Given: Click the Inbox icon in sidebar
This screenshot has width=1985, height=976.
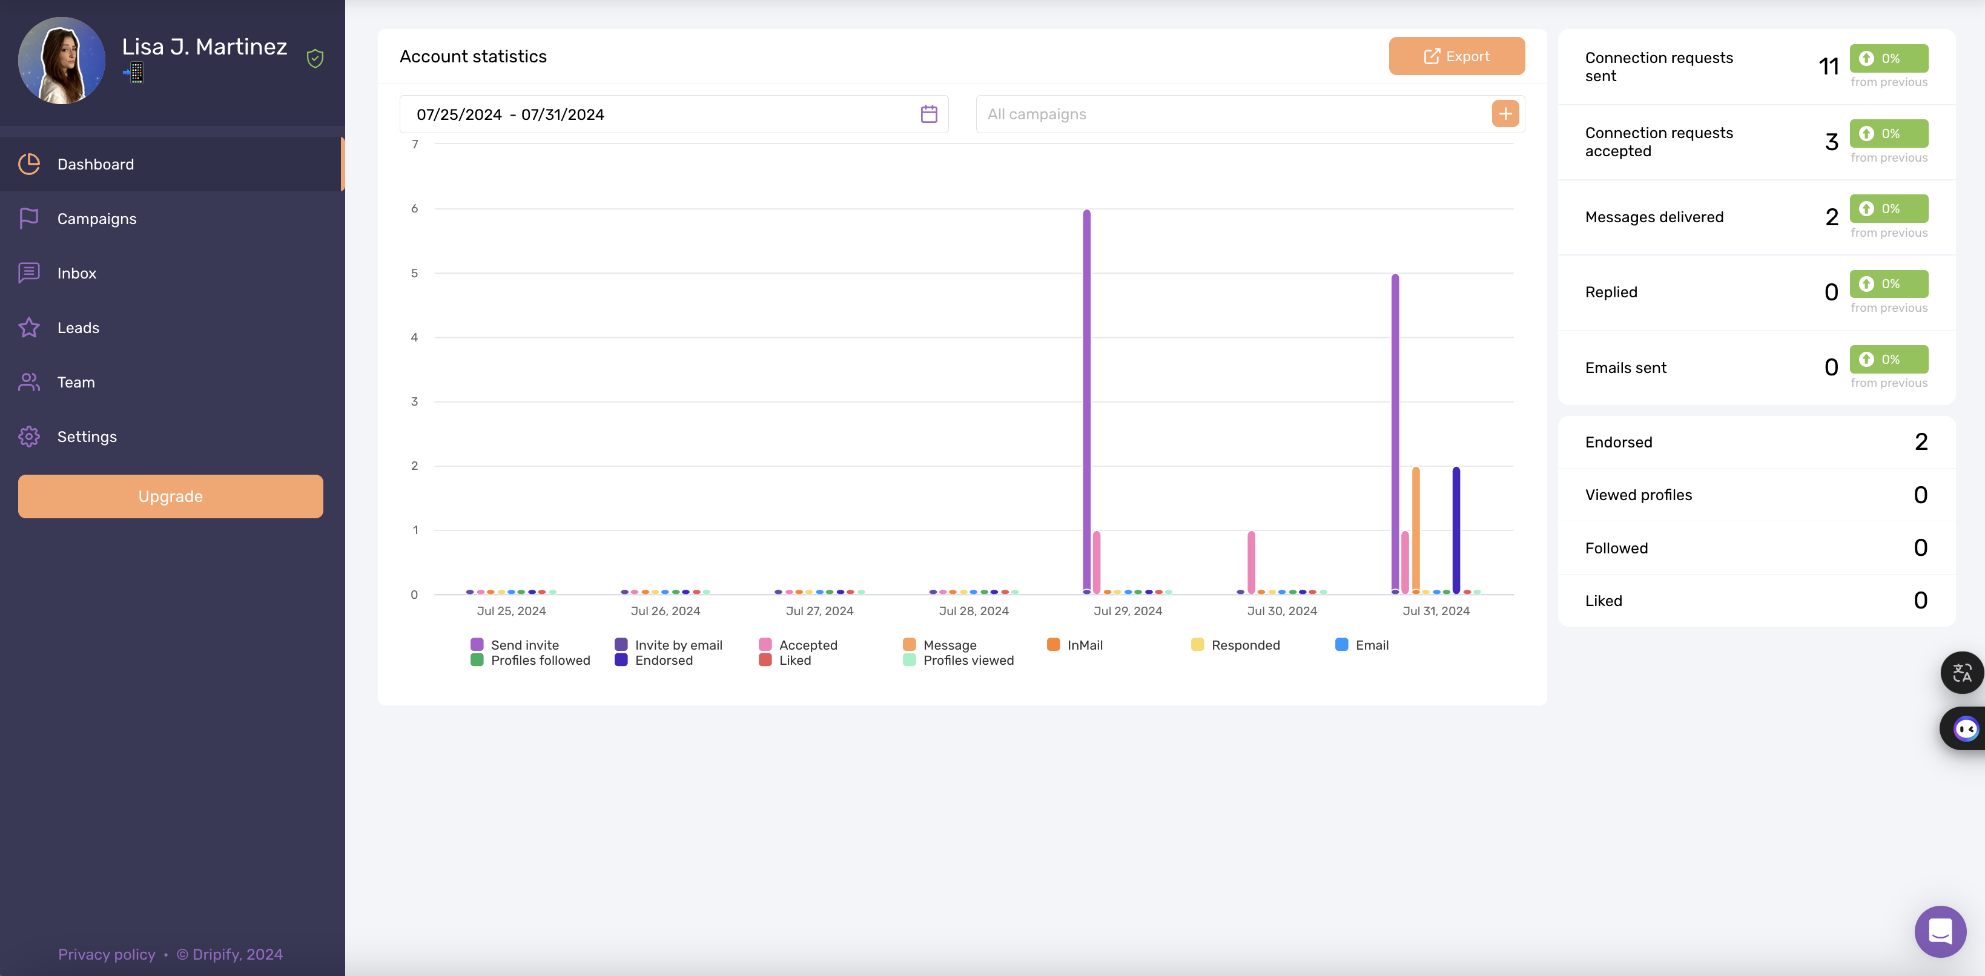Looking at the screenshot, I should [28, 272].
